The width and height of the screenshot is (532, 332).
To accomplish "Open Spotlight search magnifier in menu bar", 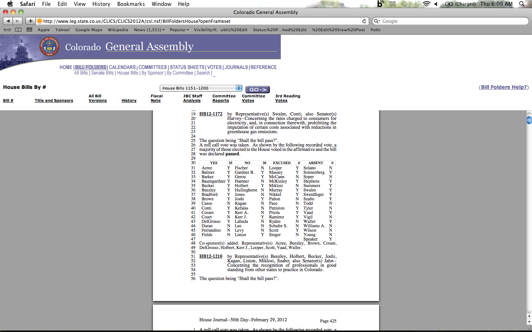I will point(522,4).
